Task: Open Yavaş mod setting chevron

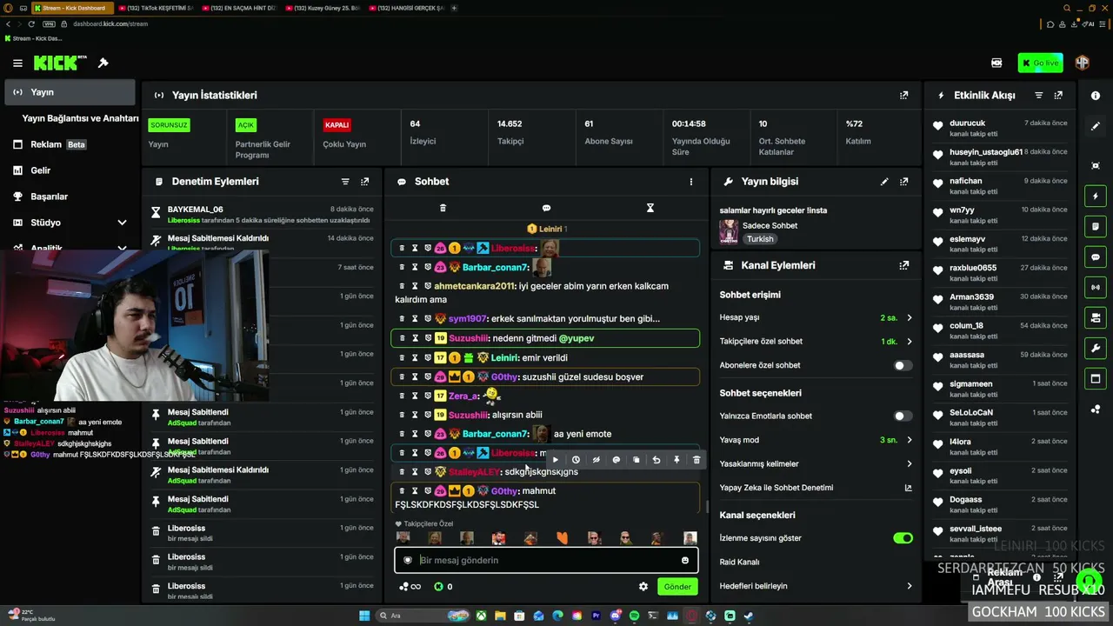Action: [x=910, y=440]
